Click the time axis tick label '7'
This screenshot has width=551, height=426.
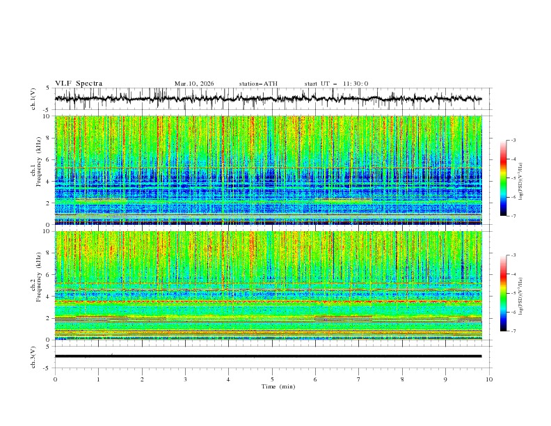coord(359,379)
